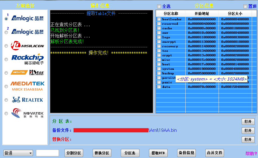Viewport: 258px width, 158px height.
Task: Select the Rockchip radio button
Action: [6, 59]
